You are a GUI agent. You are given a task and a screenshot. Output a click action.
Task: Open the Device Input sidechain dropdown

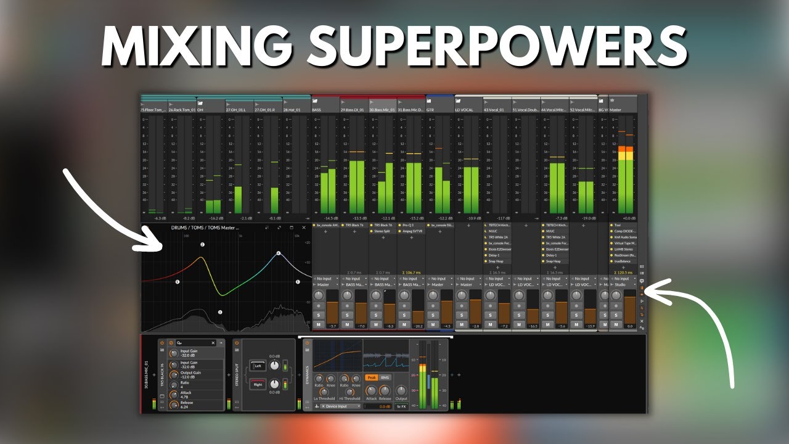tap(340, 406)
